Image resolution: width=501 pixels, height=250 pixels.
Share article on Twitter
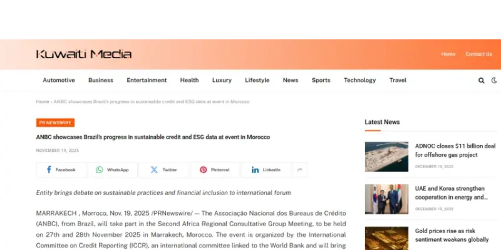tap(163, 170)
